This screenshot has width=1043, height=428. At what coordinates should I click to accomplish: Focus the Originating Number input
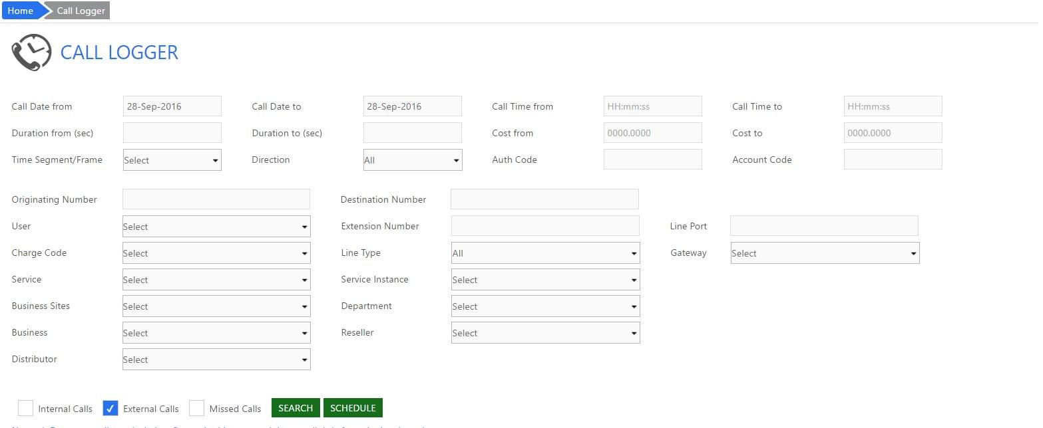[216, 199]
